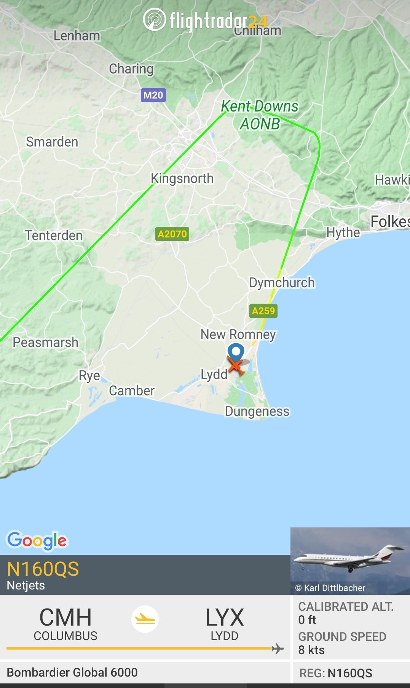Click the Kent Downs AONB map label
Screen dimensions: 410x688
coord(260,115)
